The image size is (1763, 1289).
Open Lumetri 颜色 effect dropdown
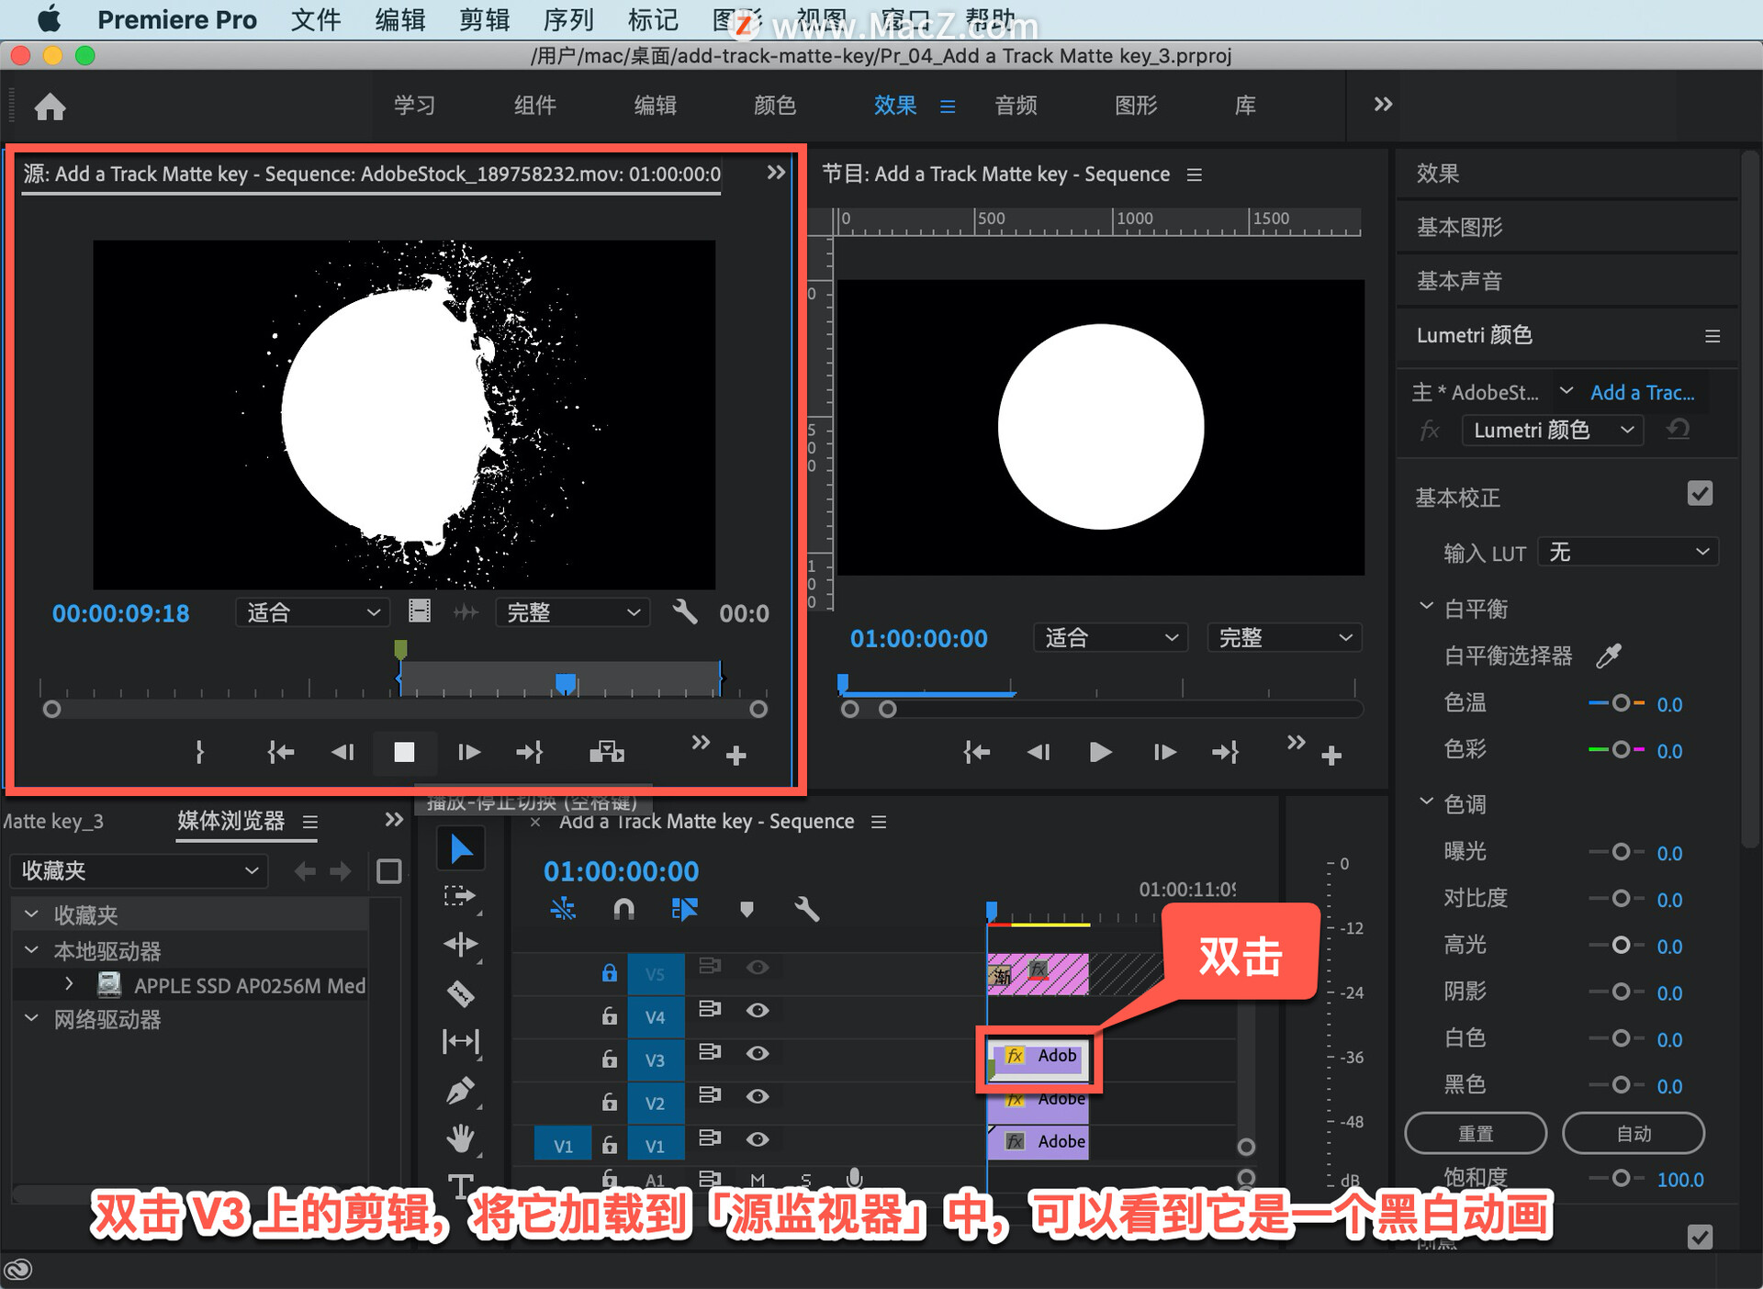coord(1552,430)
